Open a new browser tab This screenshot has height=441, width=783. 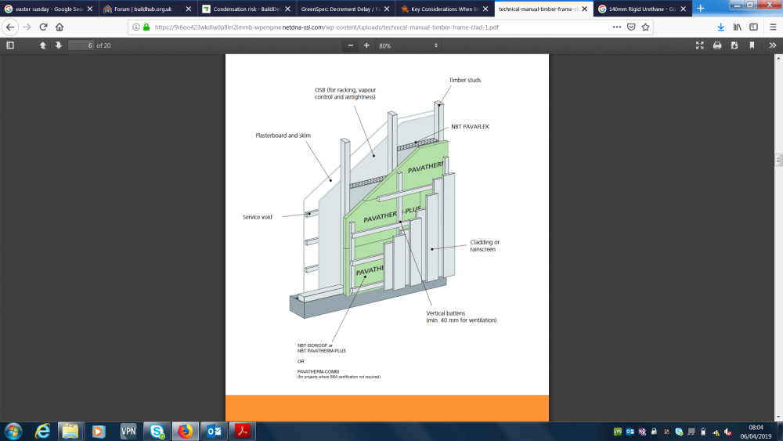click(x=701, y=9)
